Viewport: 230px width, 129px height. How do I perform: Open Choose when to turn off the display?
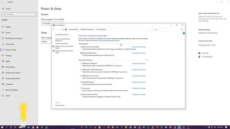(64, 47)
